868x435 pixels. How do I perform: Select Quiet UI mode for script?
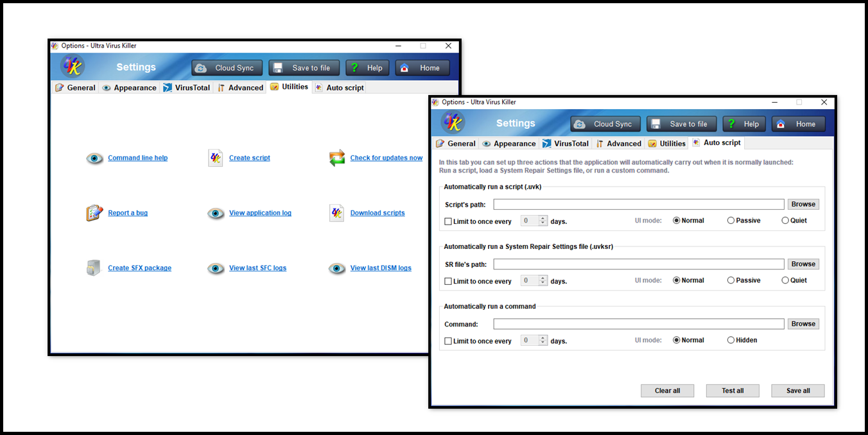click(x=794, y=221)
